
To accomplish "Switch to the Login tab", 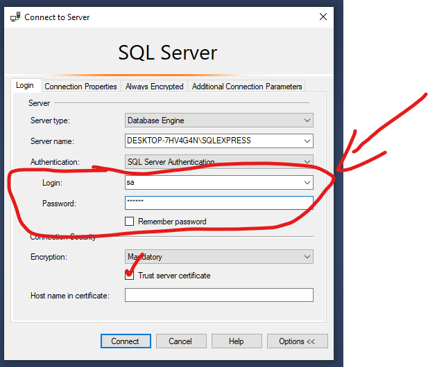I will [25, 86].
